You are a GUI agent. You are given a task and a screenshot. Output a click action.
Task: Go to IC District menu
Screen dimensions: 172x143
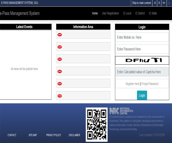point(140,13)
